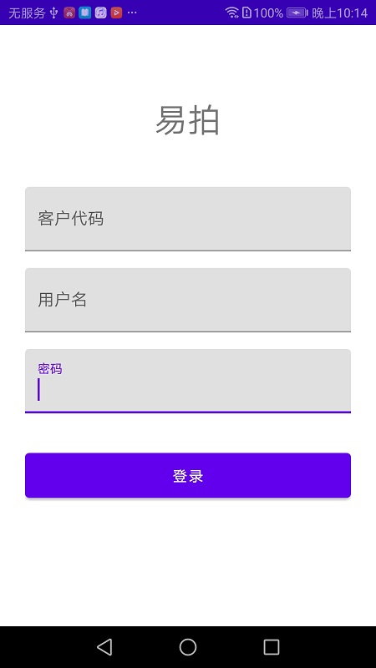This screenshot has height=668, width=376.
Task: Tap the Android back navigation triangle
Action: coord(104,646)
